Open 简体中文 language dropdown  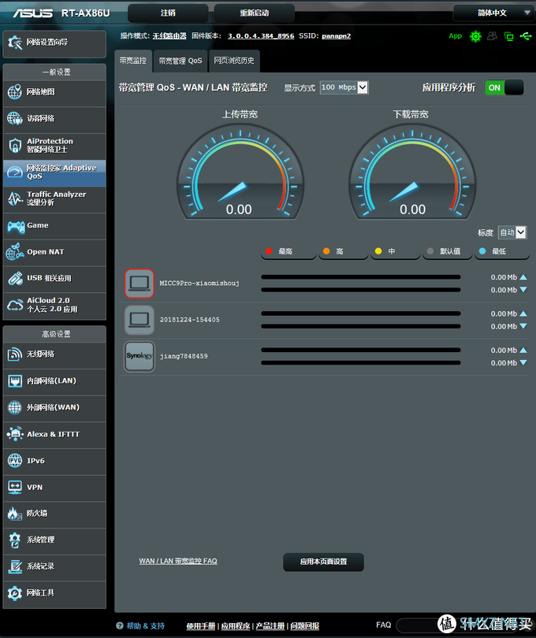point(494,13)
